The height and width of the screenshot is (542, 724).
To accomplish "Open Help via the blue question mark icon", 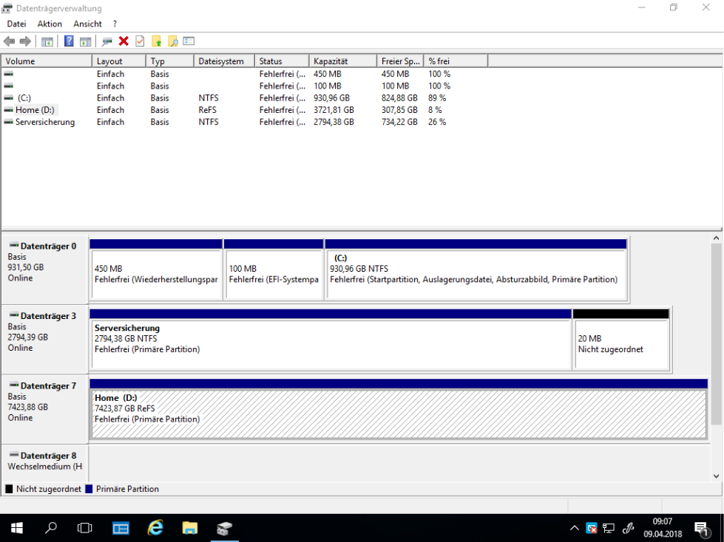I will click(x=69, y=41).
